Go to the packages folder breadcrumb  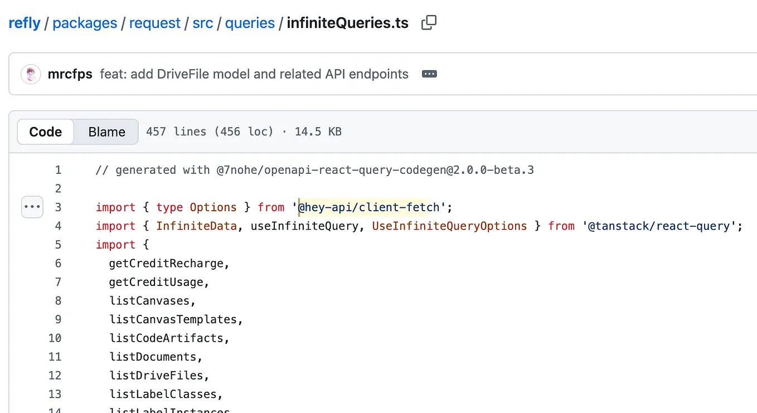85,23
